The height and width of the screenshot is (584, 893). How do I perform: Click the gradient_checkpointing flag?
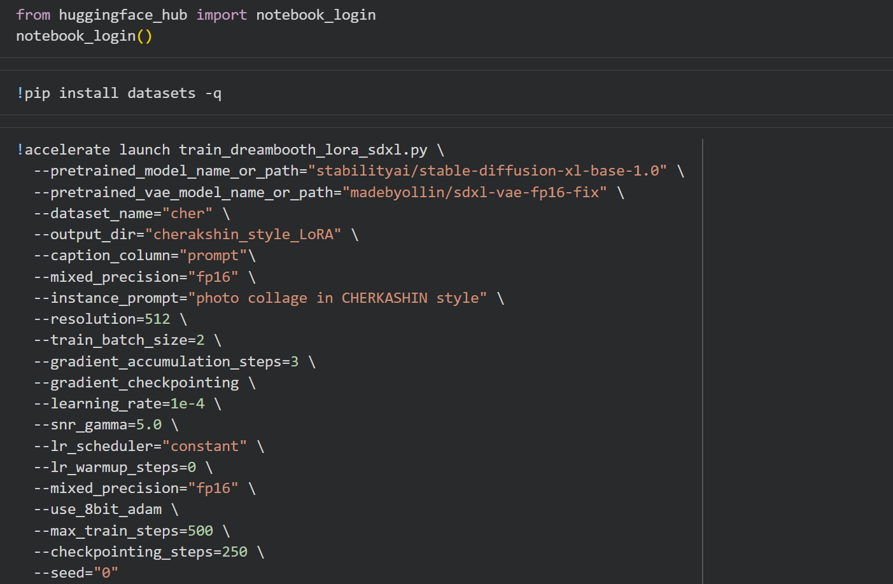point(144,383)
